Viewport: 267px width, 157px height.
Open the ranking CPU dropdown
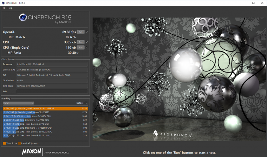[x=19, y=103]
